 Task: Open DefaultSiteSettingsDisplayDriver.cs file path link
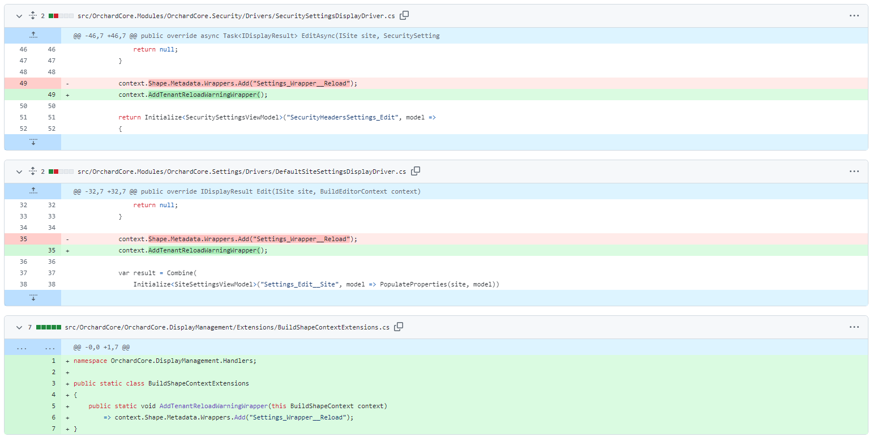point(242,172)
